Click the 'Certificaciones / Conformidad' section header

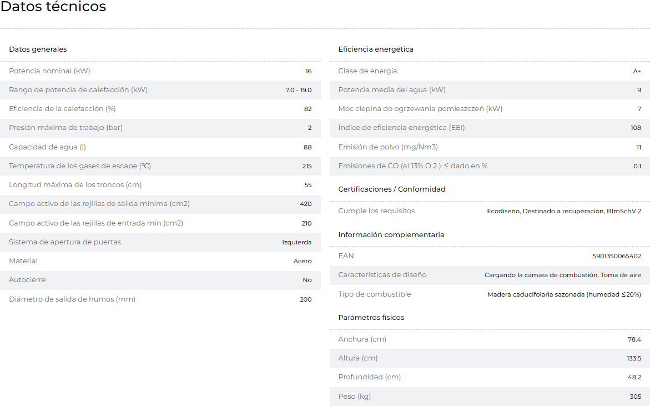[x=392, y=189]
